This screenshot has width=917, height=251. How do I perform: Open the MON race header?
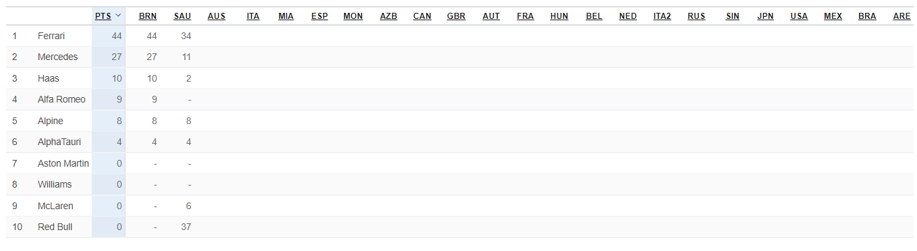click(353, 16)
